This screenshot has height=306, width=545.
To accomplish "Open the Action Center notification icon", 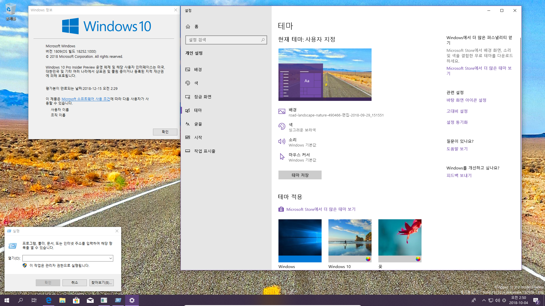I will [536, 300].
